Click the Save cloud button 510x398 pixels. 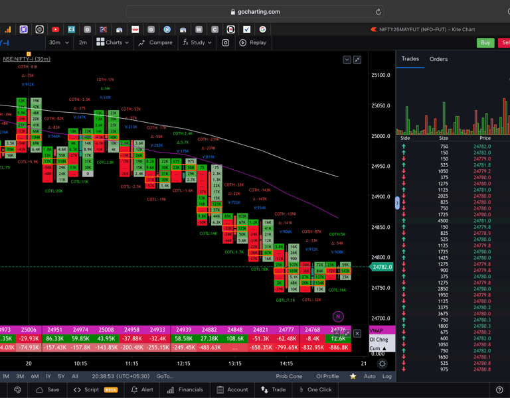(x=48, y=389)
